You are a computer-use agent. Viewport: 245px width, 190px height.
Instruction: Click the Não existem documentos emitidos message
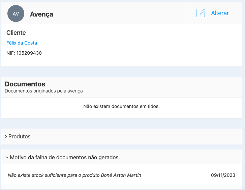(x=121, y=106)
